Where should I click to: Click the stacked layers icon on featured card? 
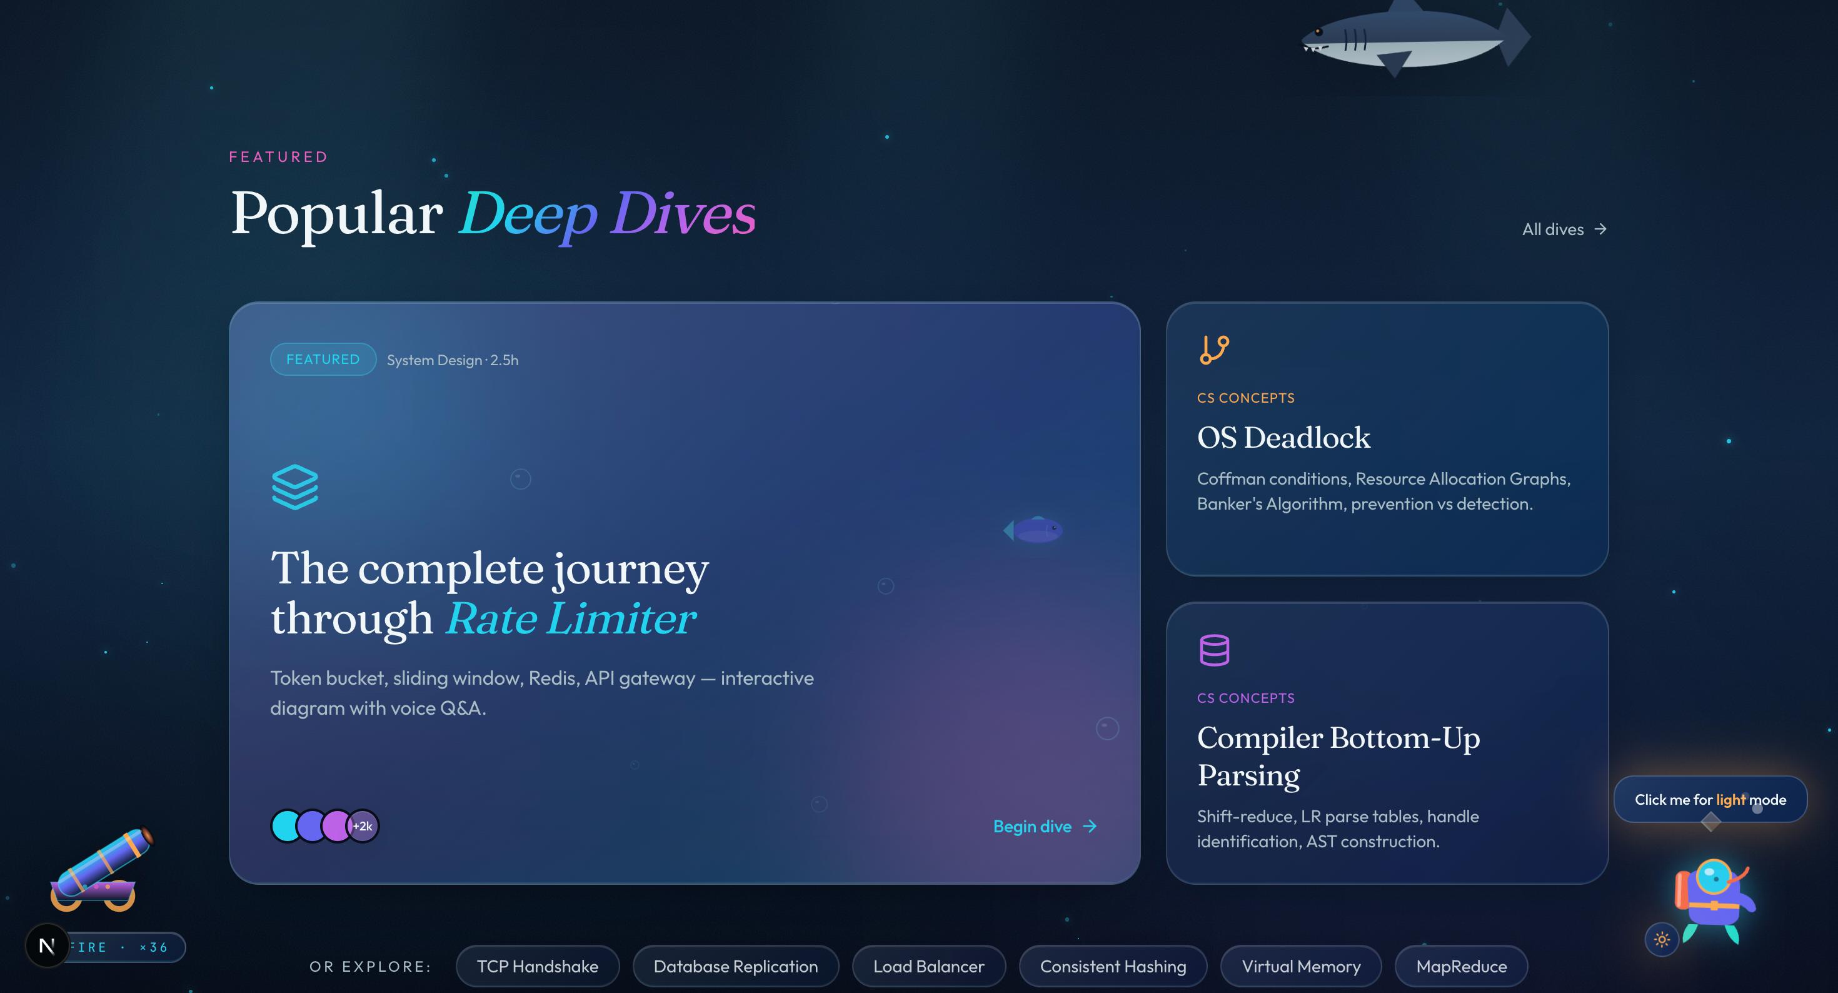(294, 487)
